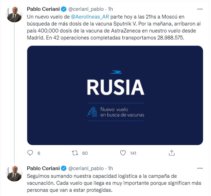Click the @ceriani_pablo handle on first tweet

[x=86, y=9]
